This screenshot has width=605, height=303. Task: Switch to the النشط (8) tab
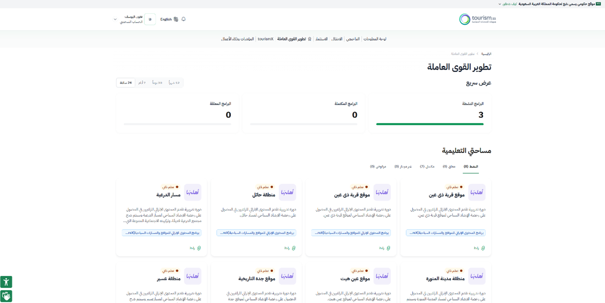471,167
